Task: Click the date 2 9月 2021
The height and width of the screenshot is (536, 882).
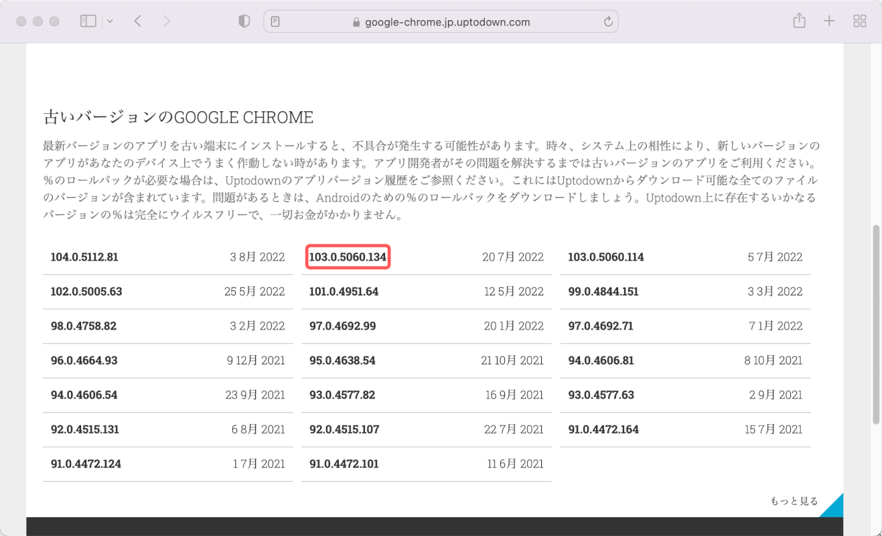Action: tap(776, 395)
